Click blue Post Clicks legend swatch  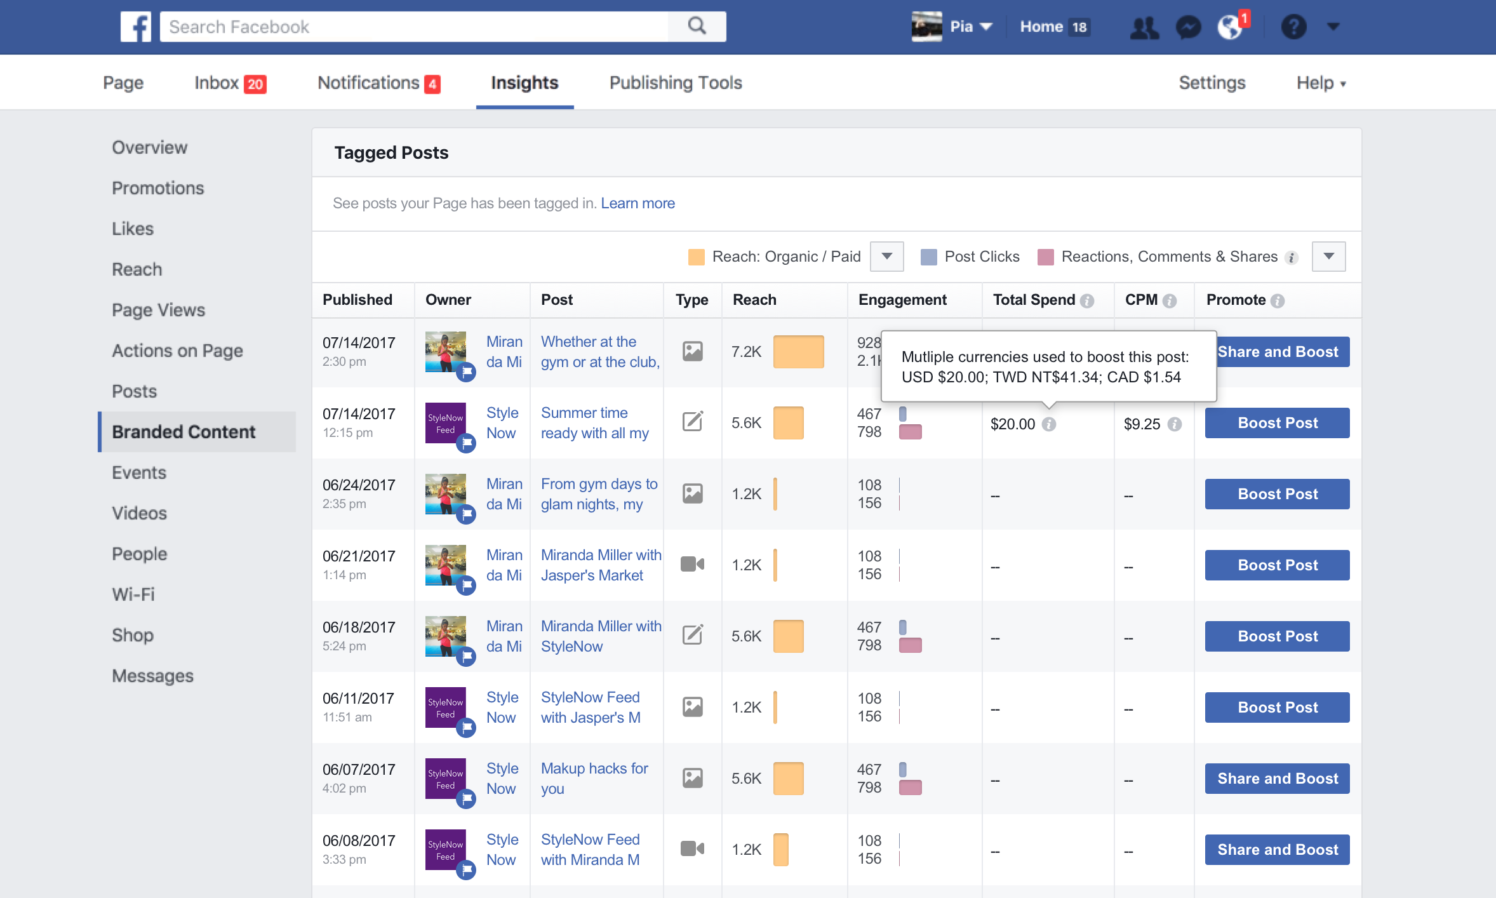(x=929, y=257)
